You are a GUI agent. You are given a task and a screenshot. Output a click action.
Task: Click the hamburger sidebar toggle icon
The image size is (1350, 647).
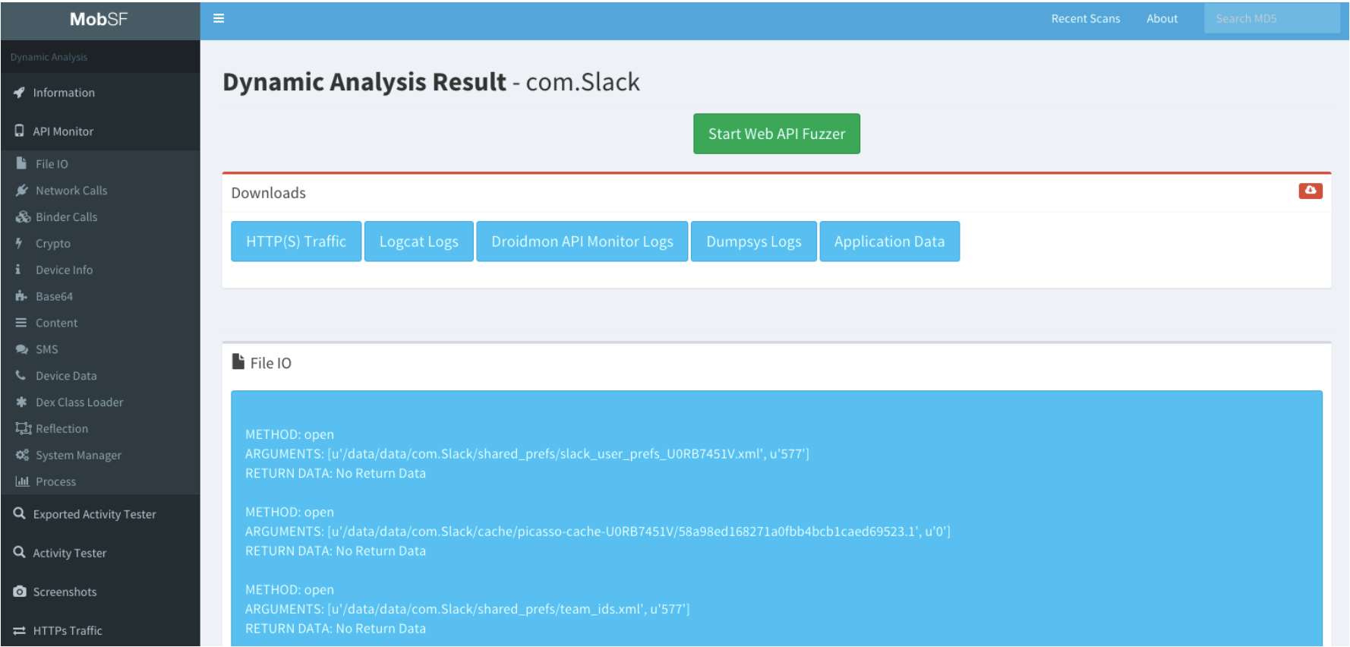[x=219, y=18]
